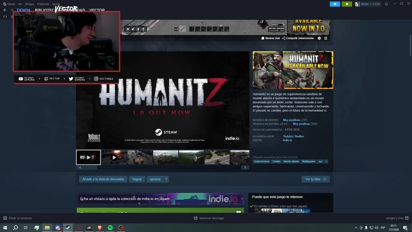This screenshot has width=412, height=232.
Task: Open File Explorer from the taskbar
Action: click(47, 228)
